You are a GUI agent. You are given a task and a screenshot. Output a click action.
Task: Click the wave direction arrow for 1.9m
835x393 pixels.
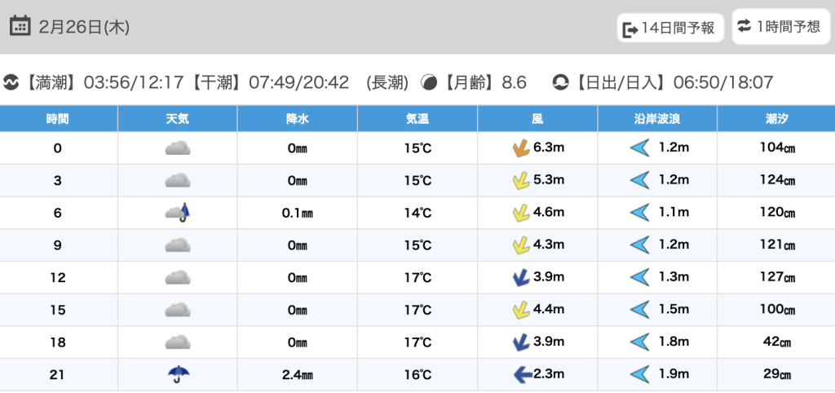639,374
